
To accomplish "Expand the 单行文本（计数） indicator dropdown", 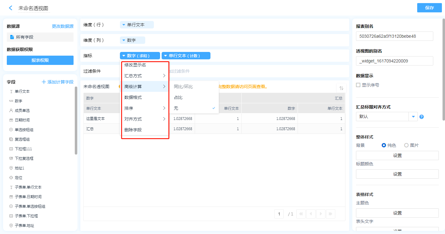I will (x=165, y=56).
